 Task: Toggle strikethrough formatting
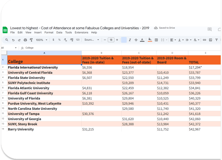136,40
